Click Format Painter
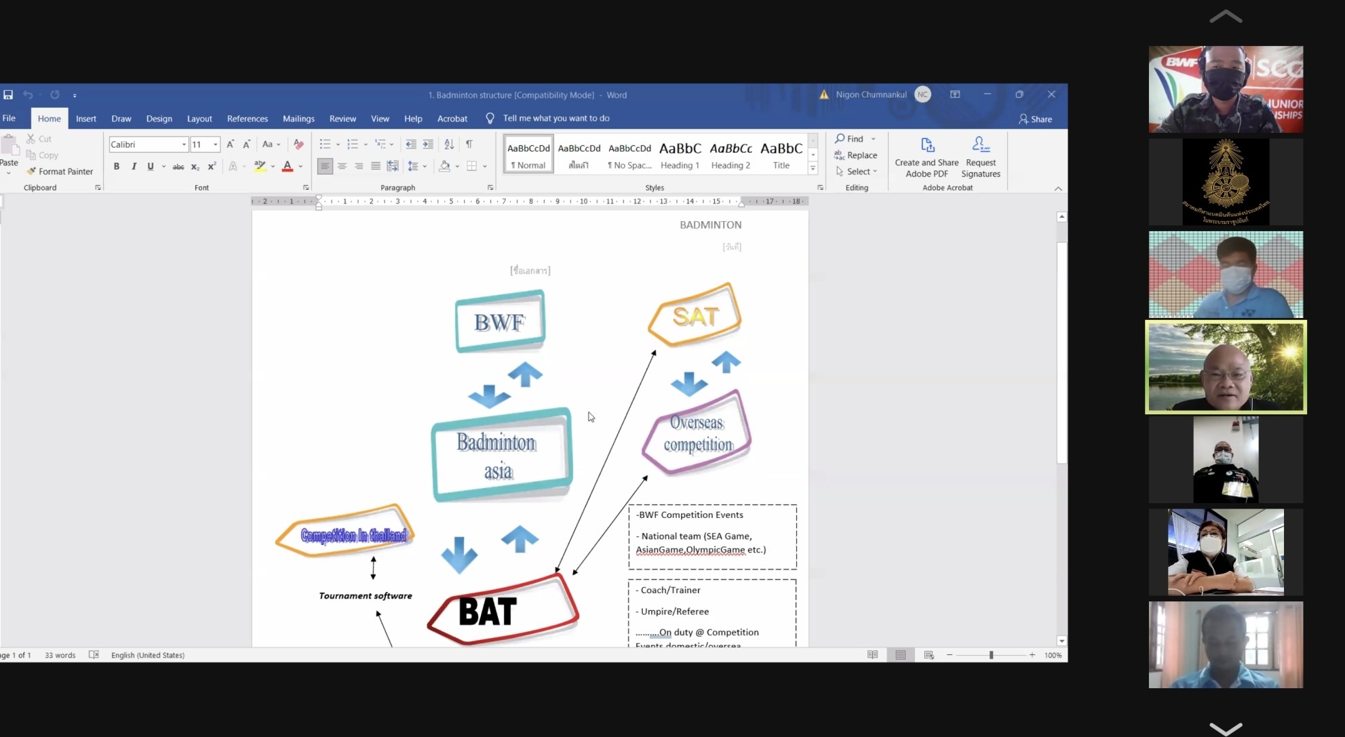The height and width of the screenshot is (737, 1345). (60, 172)
